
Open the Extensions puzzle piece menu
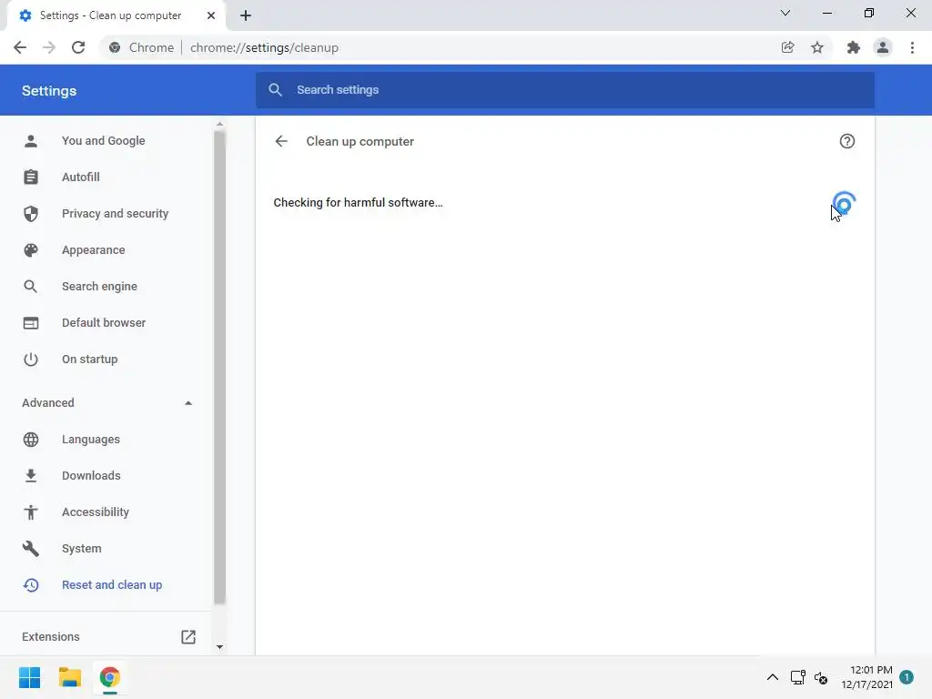click(853, 47)
